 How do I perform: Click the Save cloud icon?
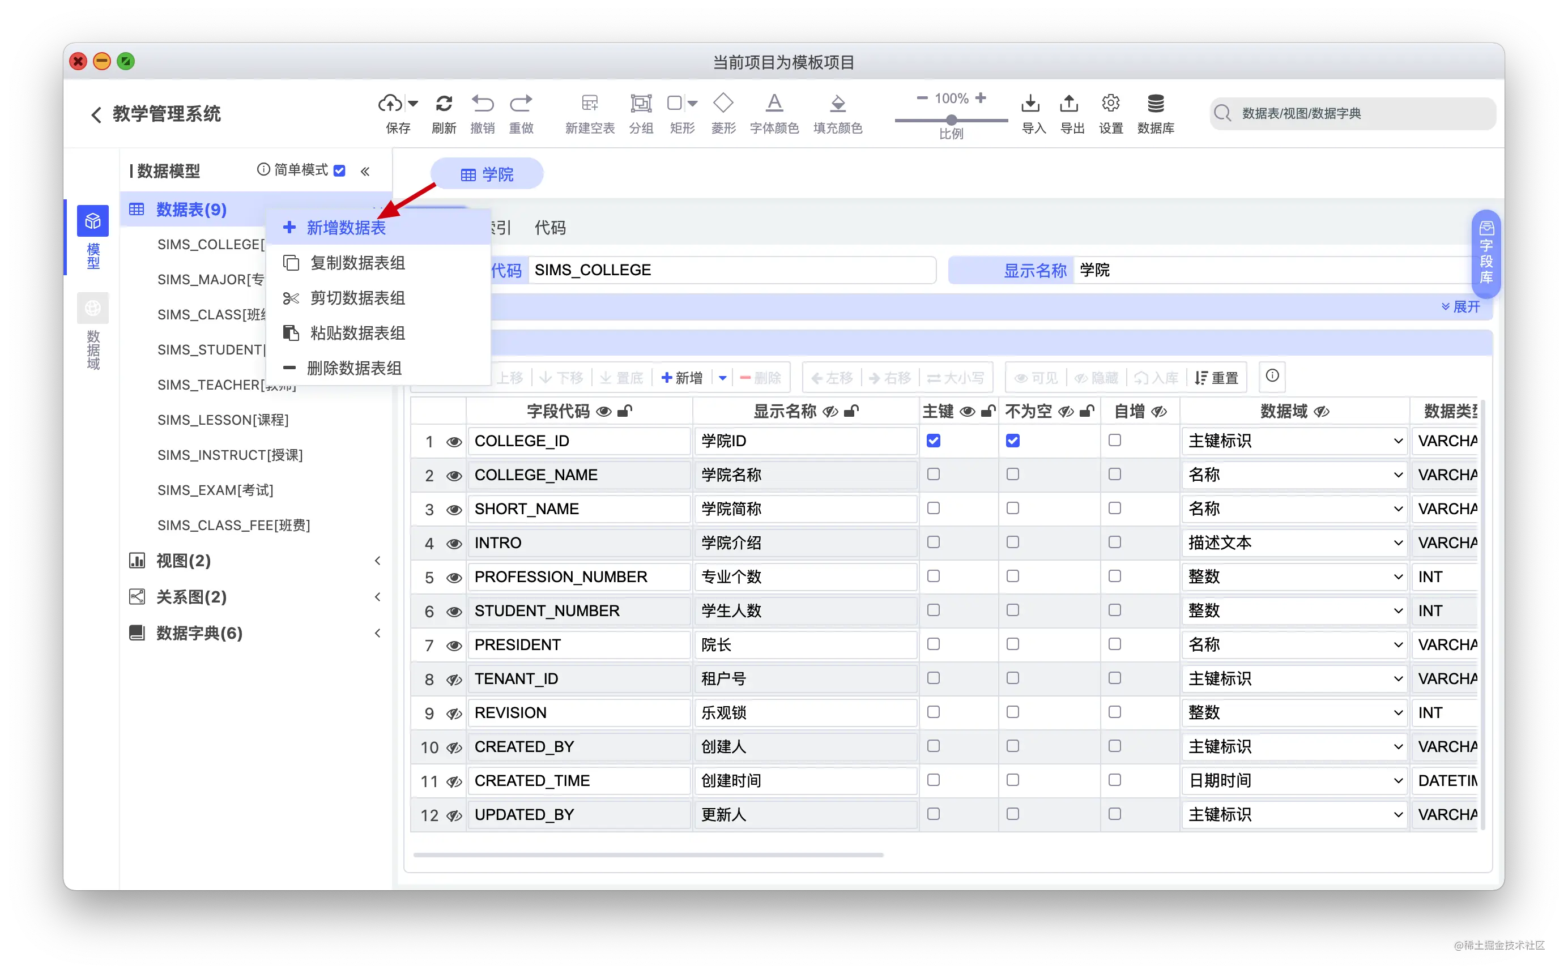point(390,103)
